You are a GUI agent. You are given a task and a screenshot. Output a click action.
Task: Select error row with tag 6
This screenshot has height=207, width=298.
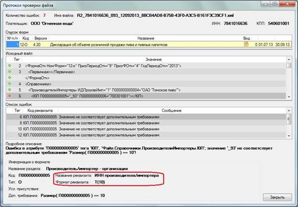[146, 117]
